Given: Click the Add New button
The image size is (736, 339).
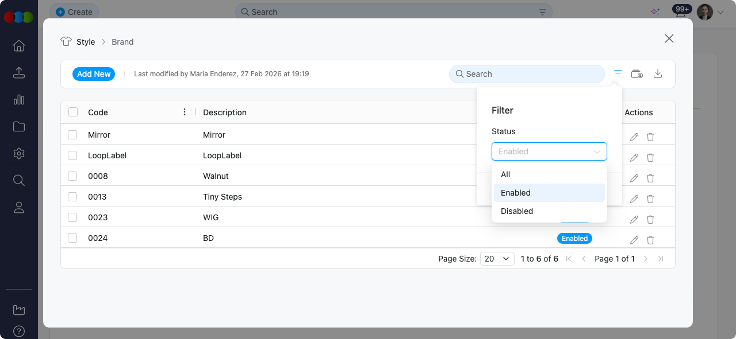Looking at the screenshot, I should [x=94, y=74].
